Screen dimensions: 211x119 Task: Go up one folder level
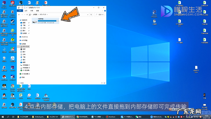(27, 15)
